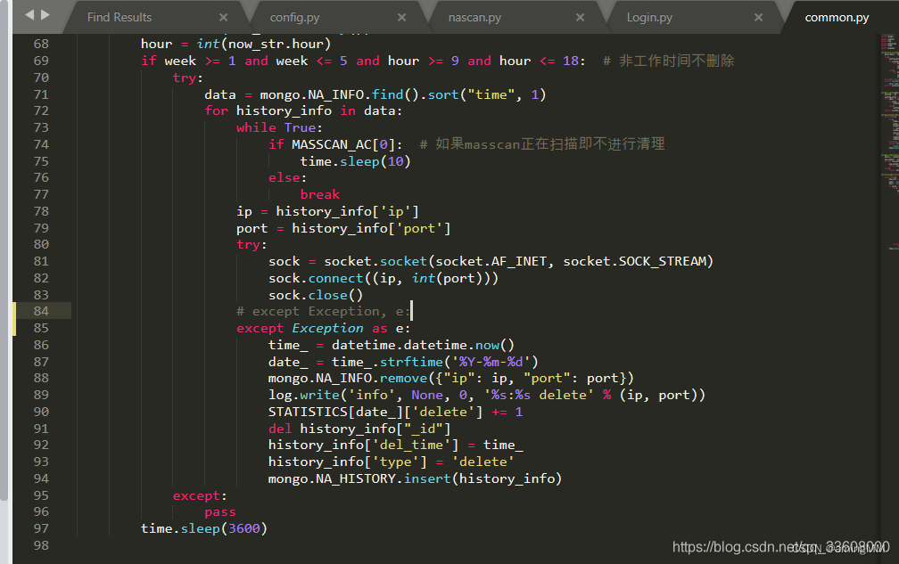Screen dimensions: 899x564
Task: Click line number 68 in gutter
Action: click(x=41, y=44)
